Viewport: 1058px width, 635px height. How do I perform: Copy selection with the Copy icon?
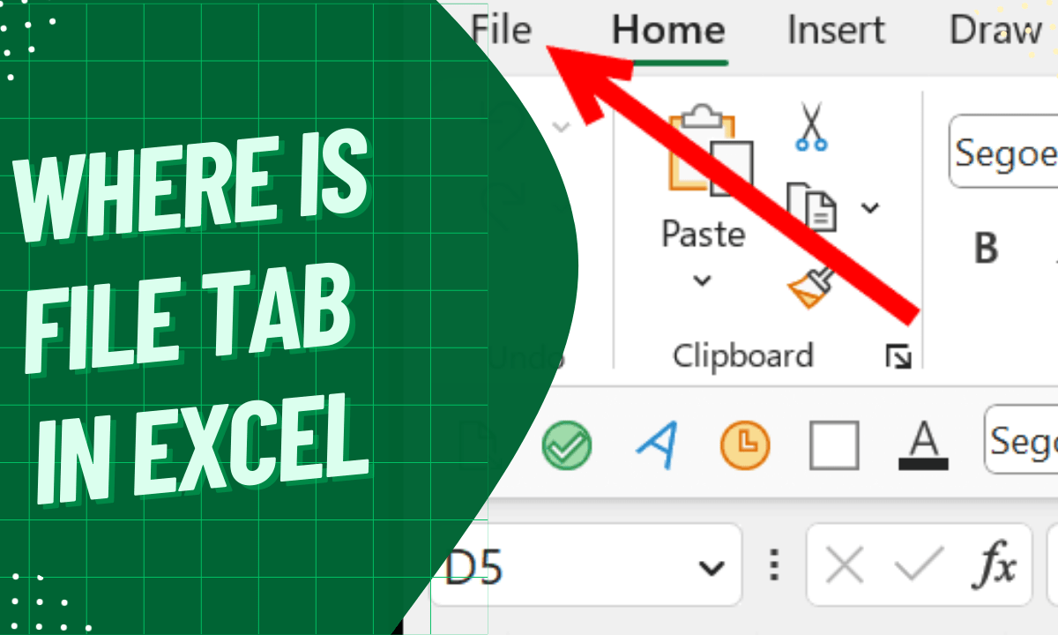point(812,207)
